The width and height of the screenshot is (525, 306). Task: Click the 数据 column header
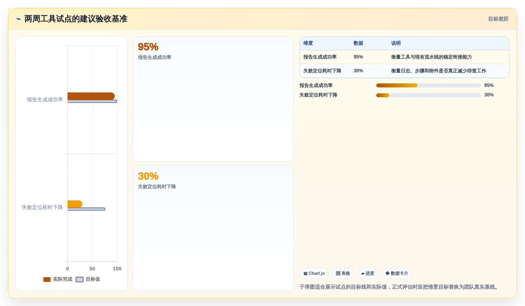[358, 43]
